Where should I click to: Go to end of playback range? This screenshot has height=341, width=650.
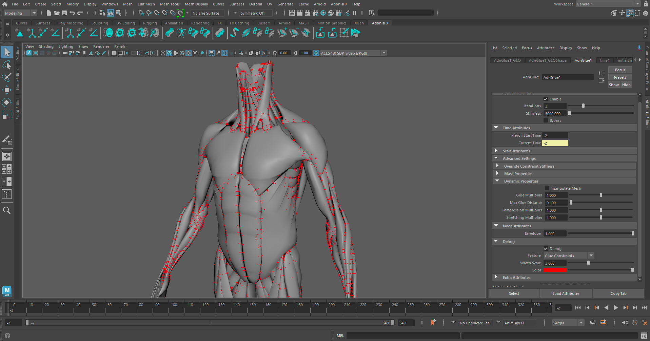(644, 308)
